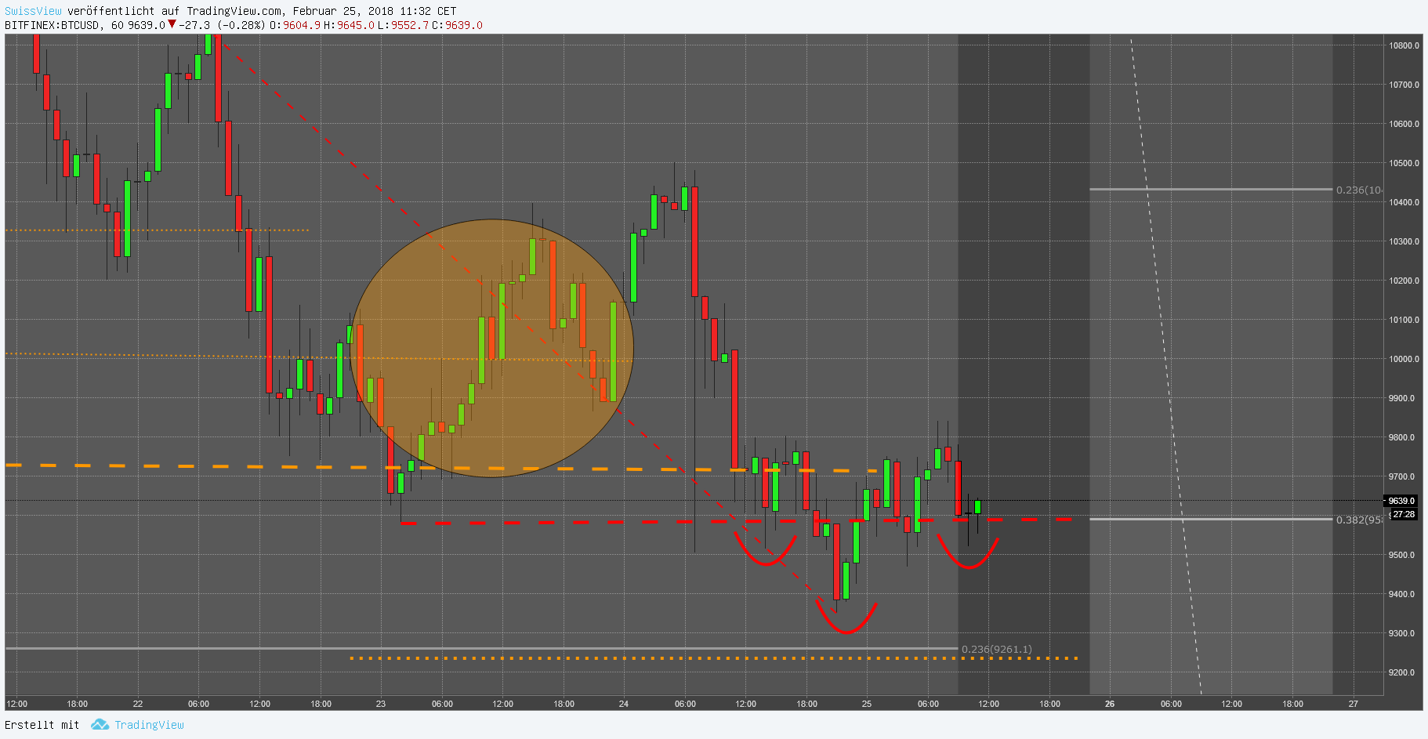Click the 27:28 candle countdown label
This screenshot has width=1428, height=739.
pos(1404,515)
